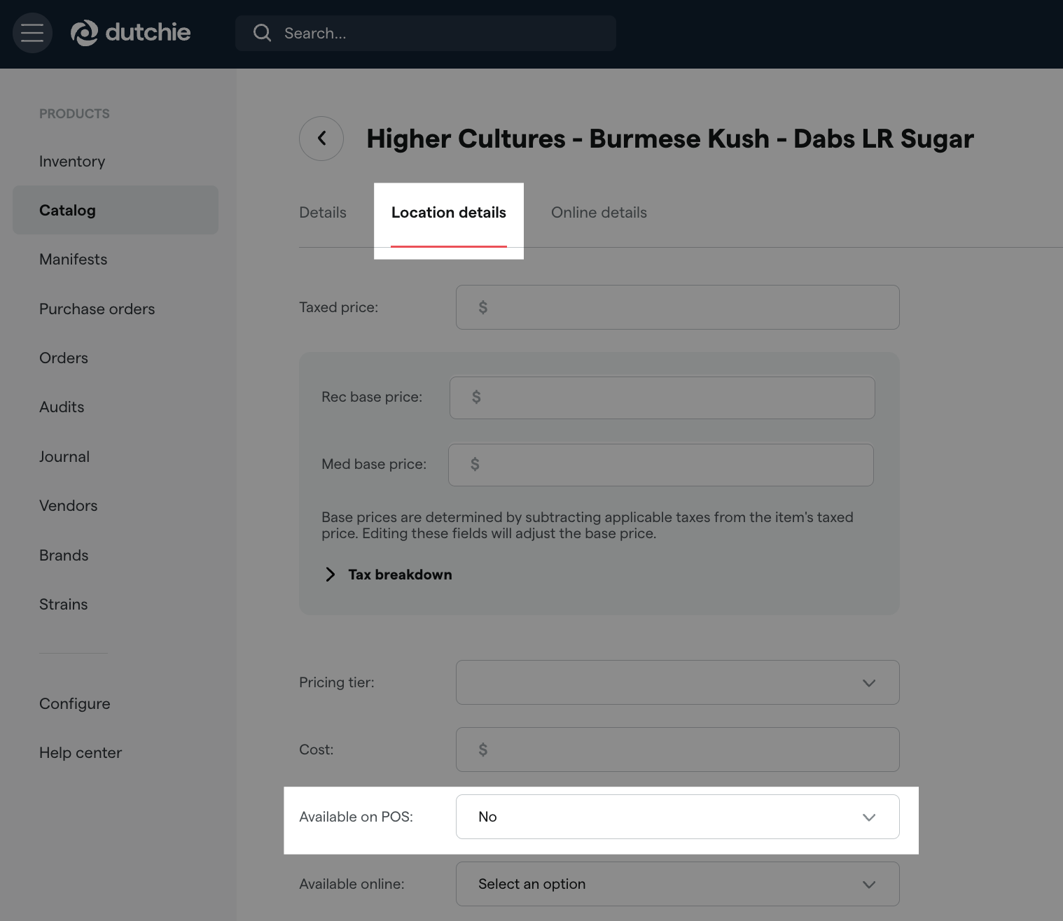Go back using the arrow button
This screenshot has width=1063, height=921.
(x=321, y=139)
